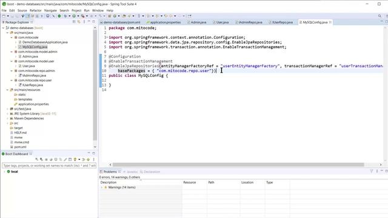
Task: Collapse the src/main/resources folder
Action: (x=7, y=90)
